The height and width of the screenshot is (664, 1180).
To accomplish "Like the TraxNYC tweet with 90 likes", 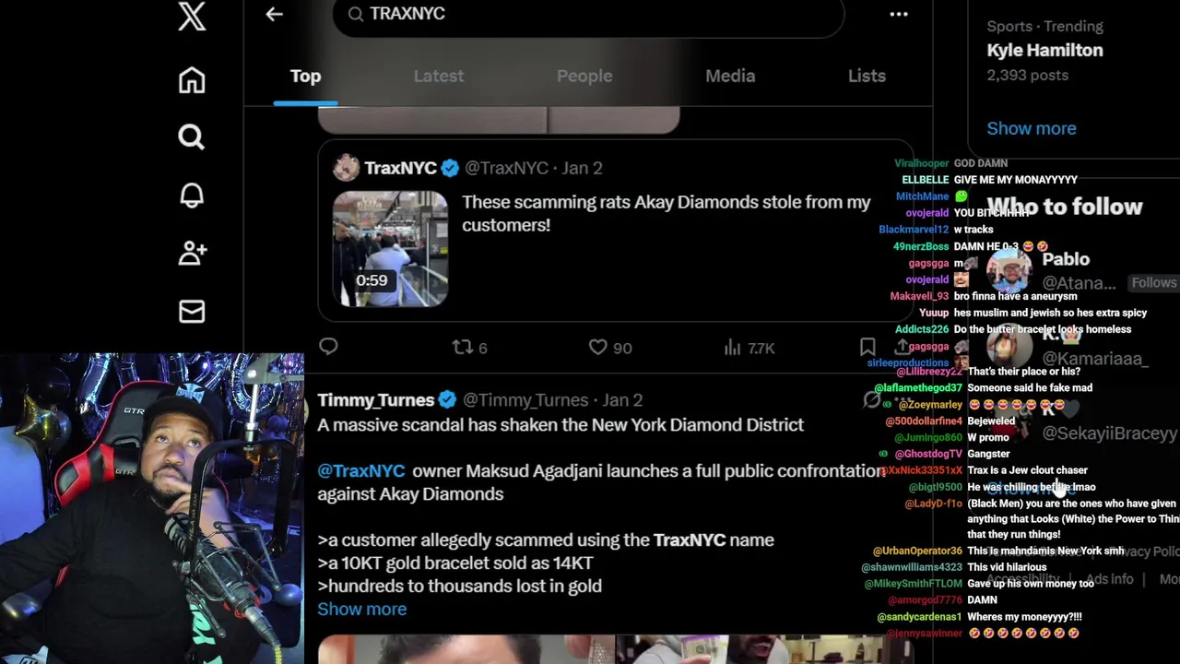I will coord(610,348).
